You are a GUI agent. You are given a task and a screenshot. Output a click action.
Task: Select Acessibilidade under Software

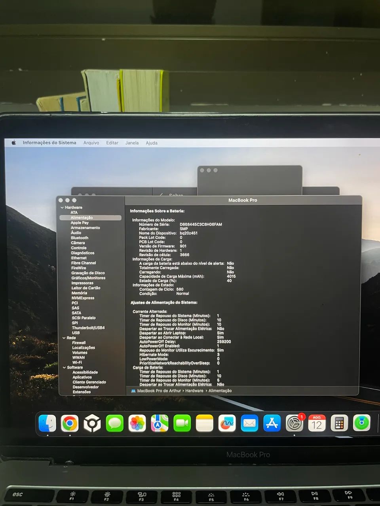[x=85, y=372]
